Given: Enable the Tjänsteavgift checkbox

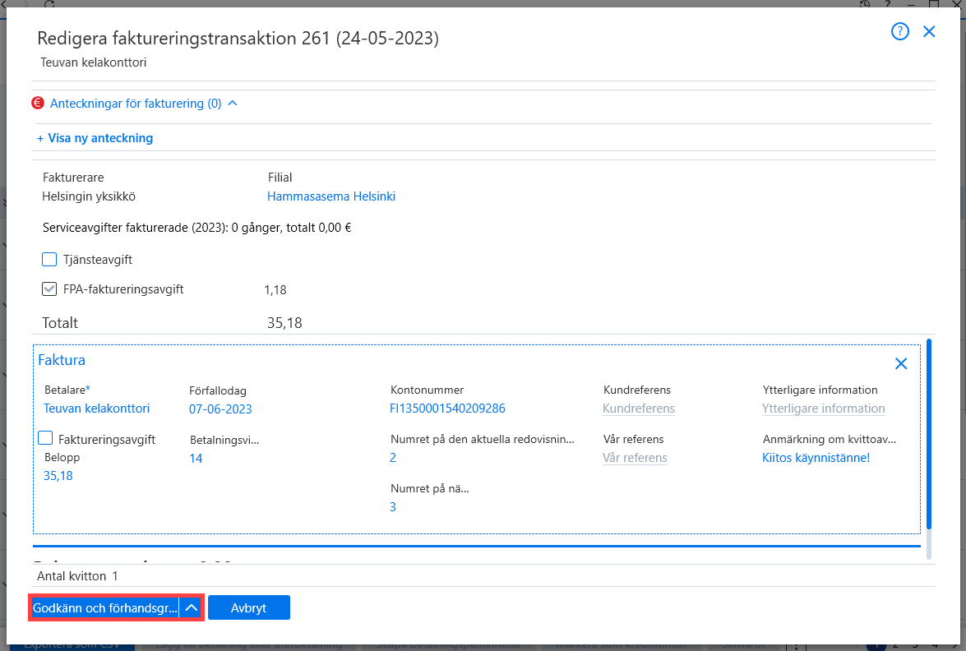Looking at the screenshot, I should (49, 259).
